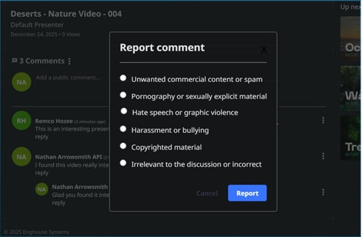
Task: Click the Remco Hozee commenter name
Action: [54, 121]
